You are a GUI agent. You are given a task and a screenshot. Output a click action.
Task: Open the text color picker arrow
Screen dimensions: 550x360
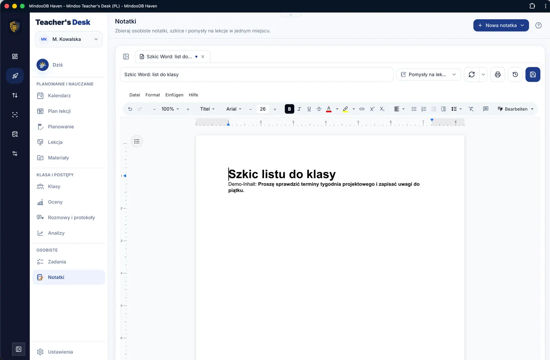pyautogui.click(x=337, y=109)
